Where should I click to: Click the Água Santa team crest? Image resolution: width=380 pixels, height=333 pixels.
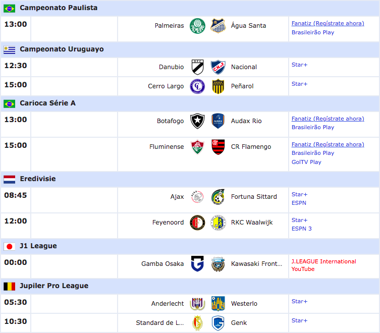tap(218, 26)
